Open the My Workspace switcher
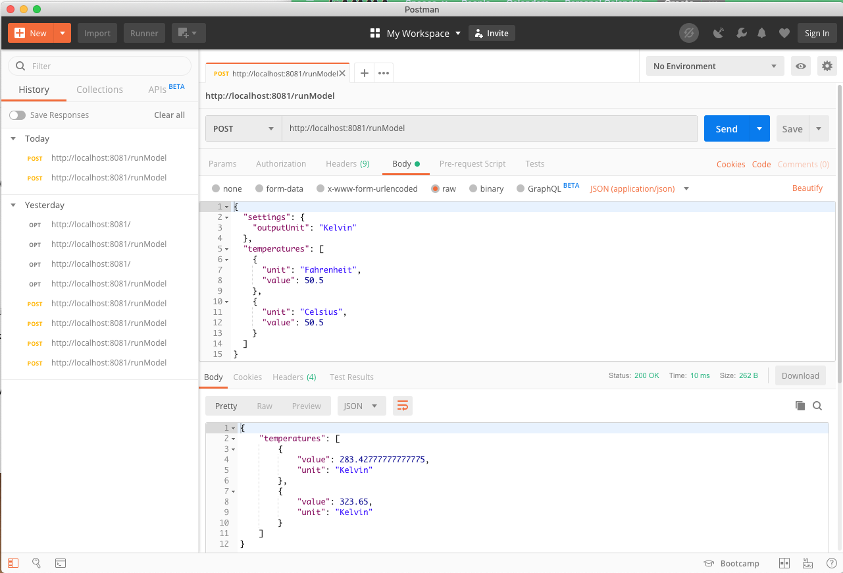This screenshot has width=843, height=573. [416, 33]
